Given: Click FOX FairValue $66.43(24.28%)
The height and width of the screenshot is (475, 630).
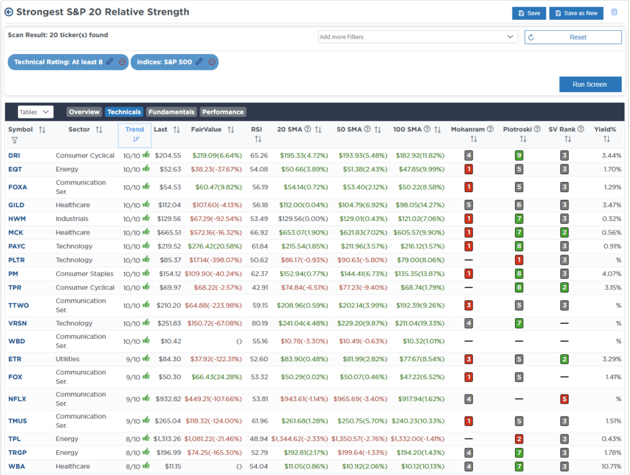Looking at the screenshot, I should tap(217, 377).
